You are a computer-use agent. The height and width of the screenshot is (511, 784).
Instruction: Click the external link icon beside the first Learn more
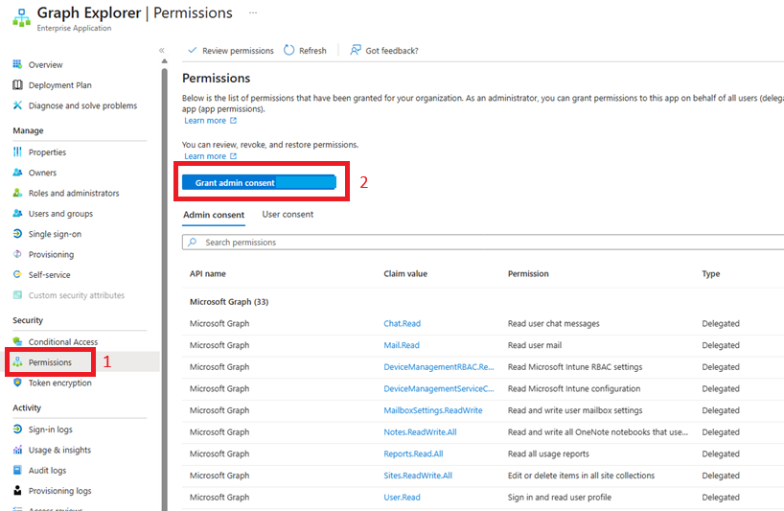(233, 121)
